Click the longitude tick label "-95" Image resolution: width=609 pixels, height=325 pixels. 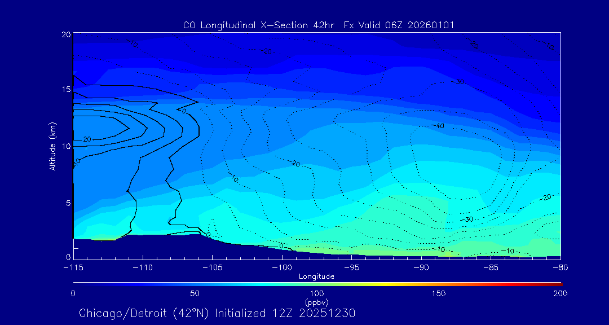tap(351, 268)
